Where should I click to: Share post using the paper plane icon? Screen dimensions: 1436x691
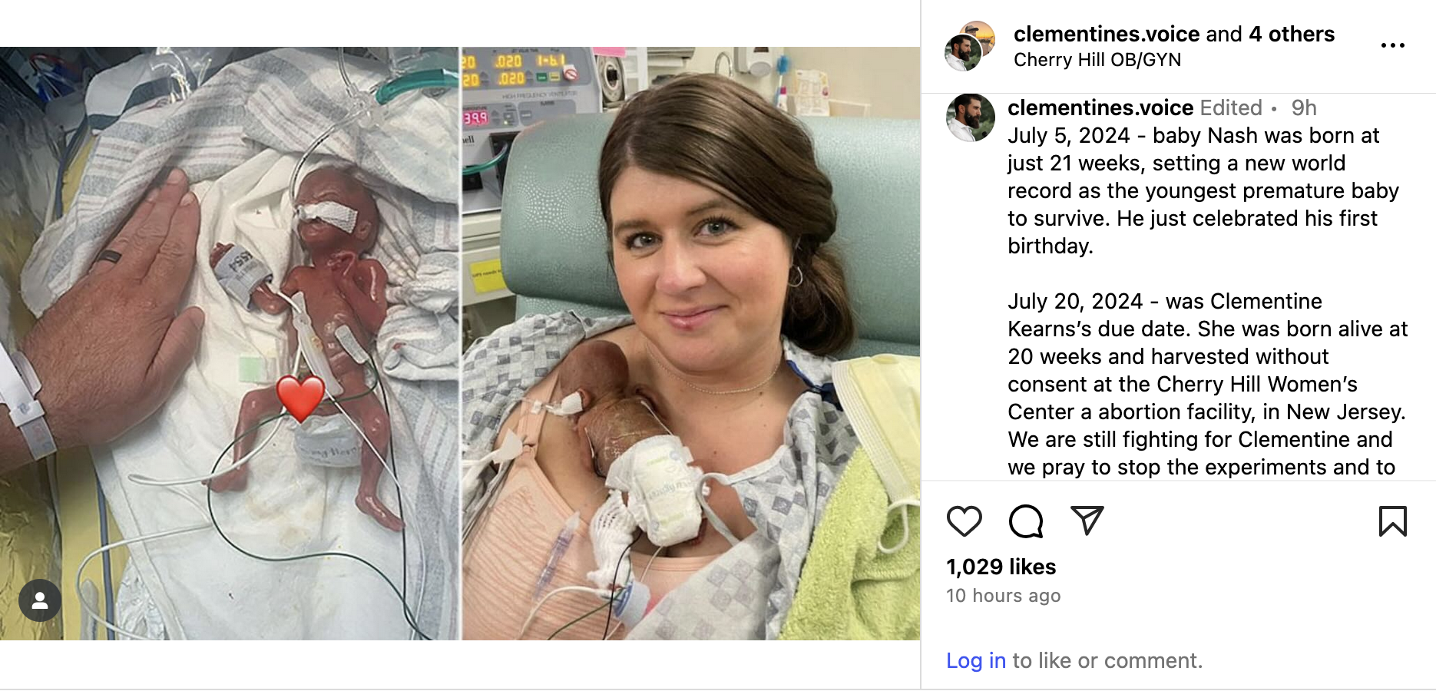coord(1087,521)
